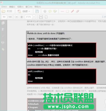
Task: Click the '# Program:' line in script
Action: pos(33,107)
